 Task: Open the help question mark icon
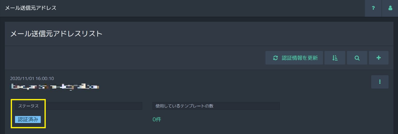373,8
